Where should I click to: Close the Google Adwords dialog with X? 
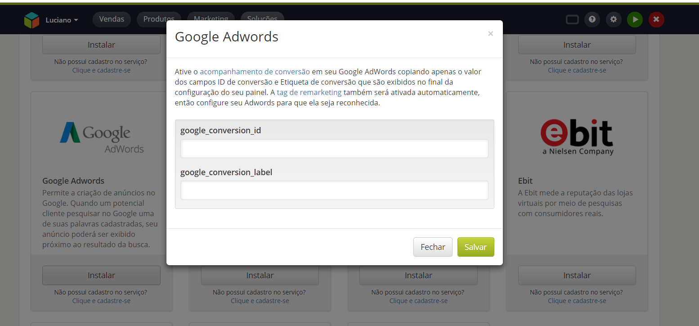tap(490, 34)
